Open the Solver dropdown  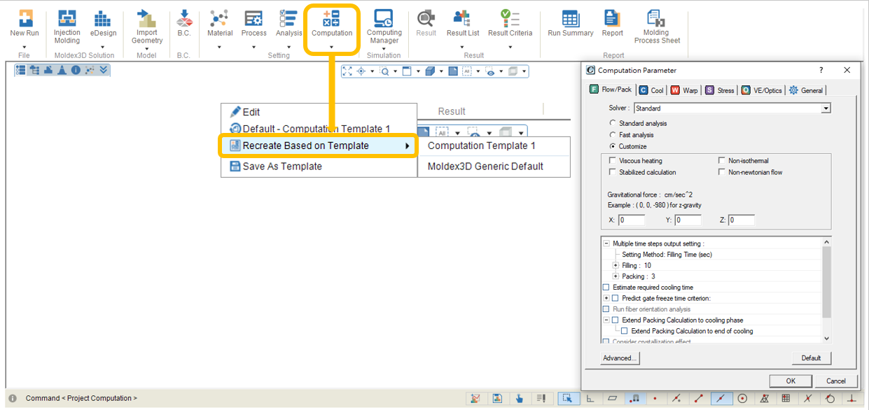[x=826, y=108]
